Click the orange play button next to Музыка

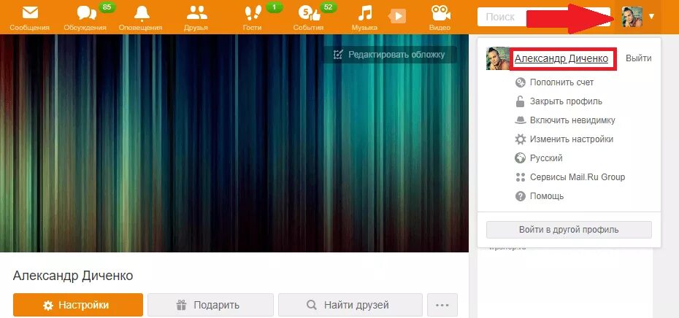[397, 17]
